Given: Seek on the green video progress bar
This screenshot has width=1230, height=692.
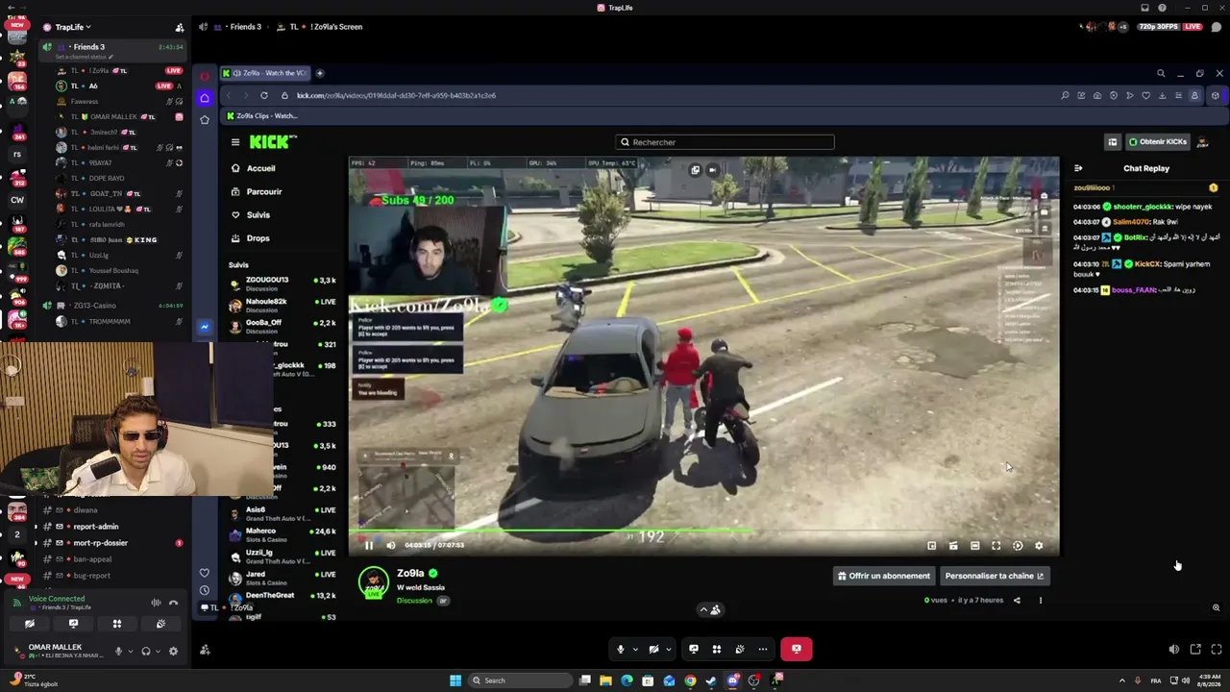Looking at the screenshot, I should click(x=703, y=530).
